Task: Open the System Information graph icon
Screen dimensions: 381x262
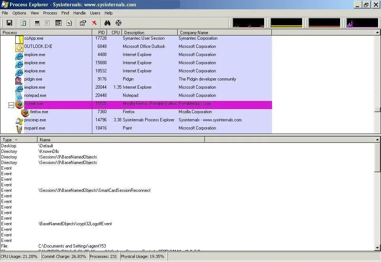Action: (x=37, y=23)
